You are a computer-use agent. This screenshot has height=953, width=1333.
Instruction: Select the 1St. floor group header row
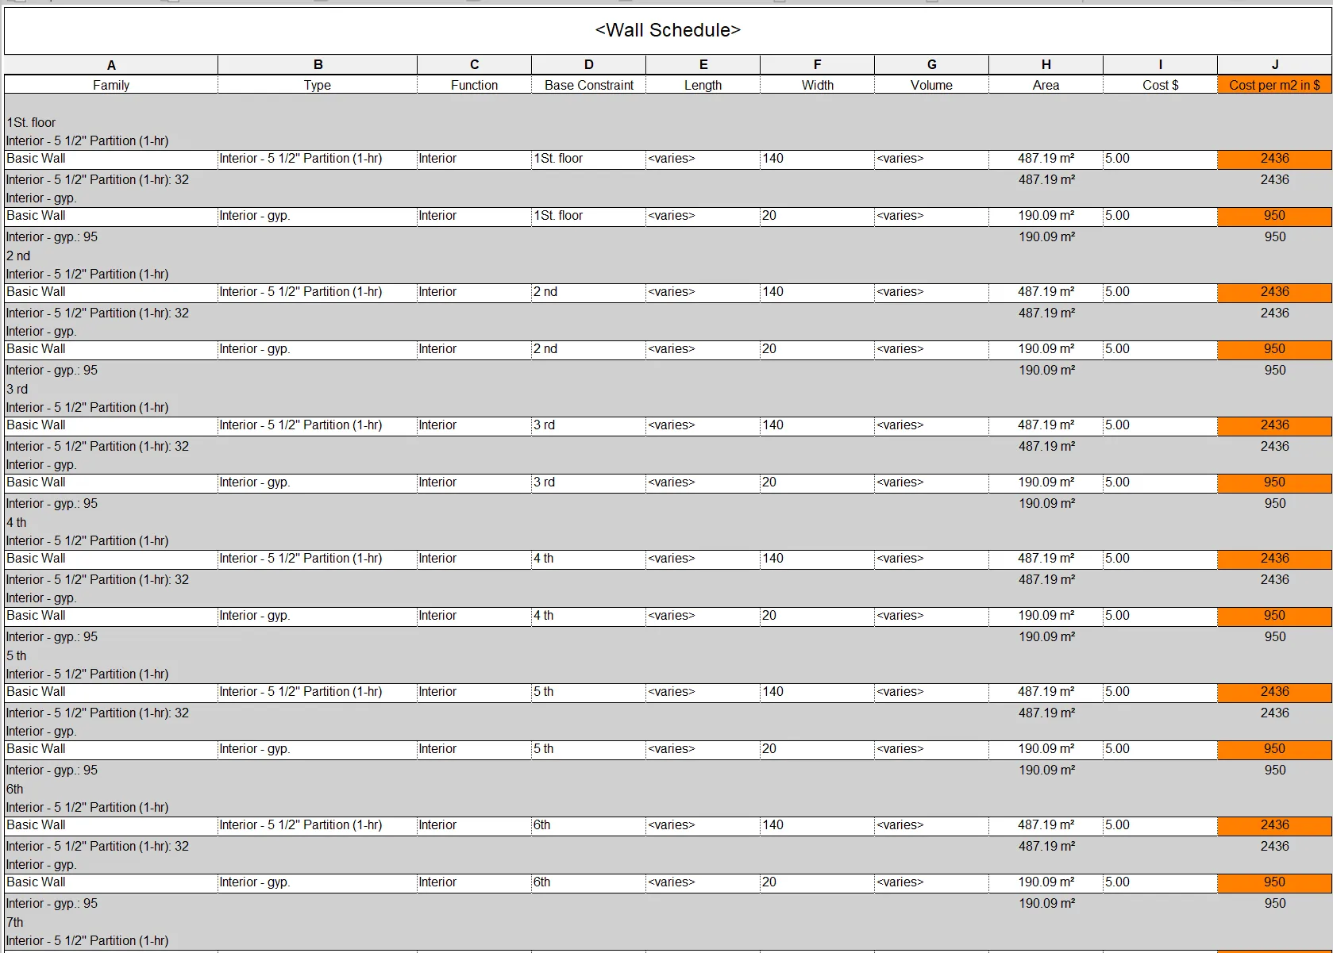click(32, 122)
